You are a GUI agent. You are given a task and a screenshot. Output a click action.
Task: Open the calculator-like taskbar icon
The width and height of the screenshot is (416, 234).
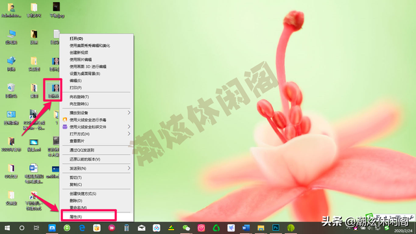(127, 228)
